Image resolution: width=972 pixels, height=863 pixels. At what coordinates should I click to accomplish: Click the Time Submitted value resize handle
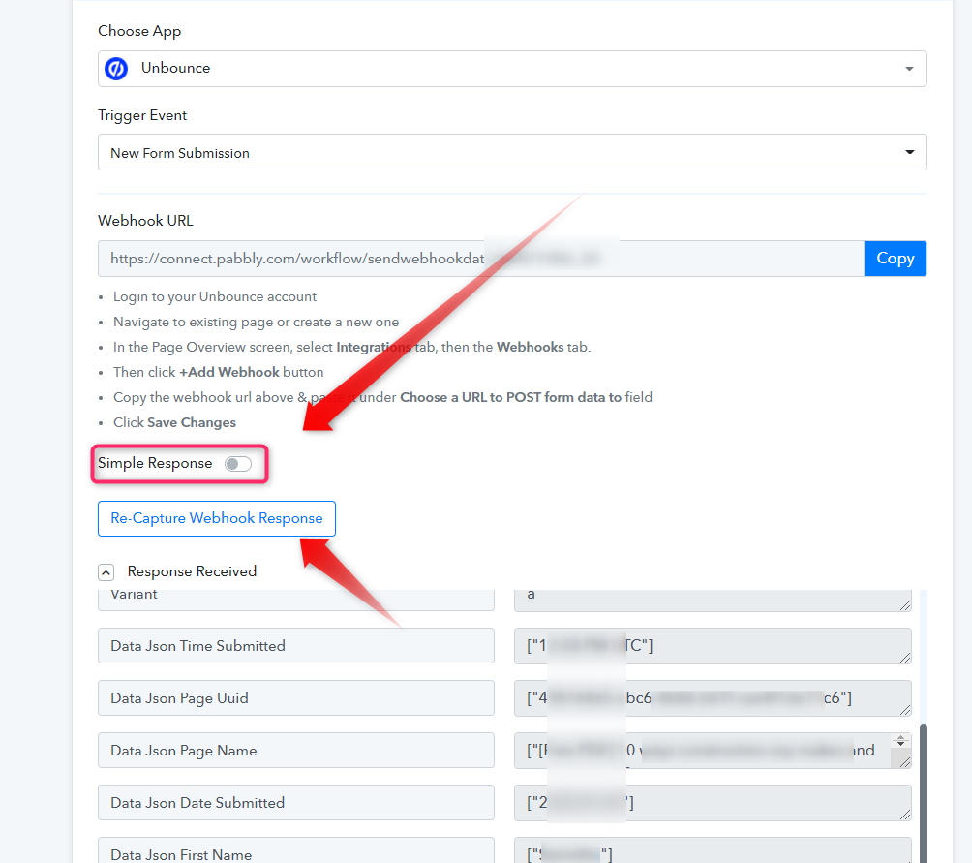pyautogui.click(x=905, y=657)
